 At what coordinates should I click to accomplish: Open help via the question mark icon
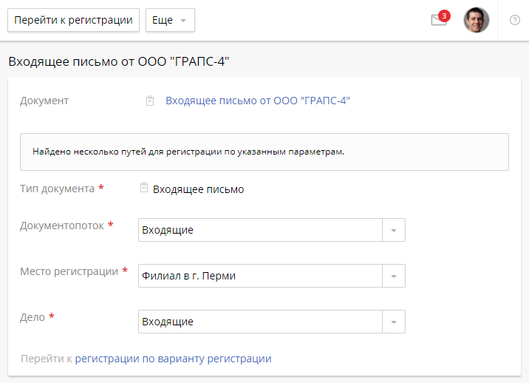point(515,20)
